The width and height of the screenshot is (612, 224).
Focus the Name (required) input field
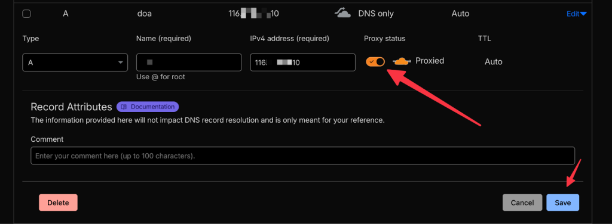pos(189,62)
